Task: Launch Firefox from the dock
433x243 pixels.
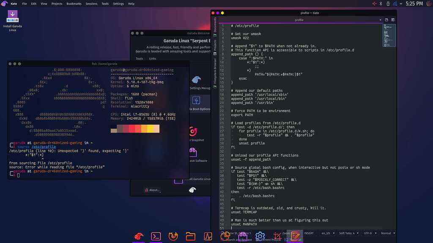Action: pos(173,236)
